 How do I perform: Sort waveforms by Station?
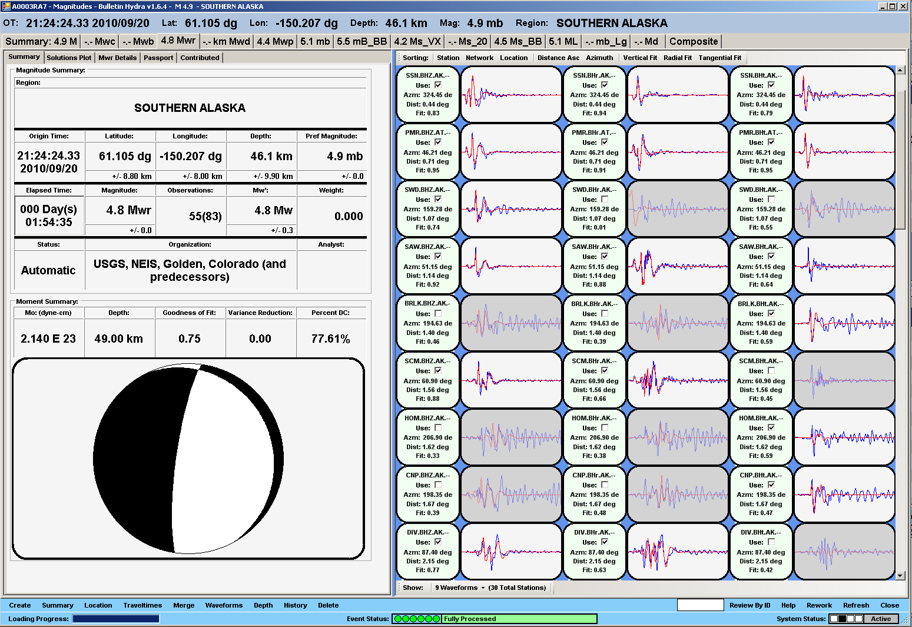448,58
